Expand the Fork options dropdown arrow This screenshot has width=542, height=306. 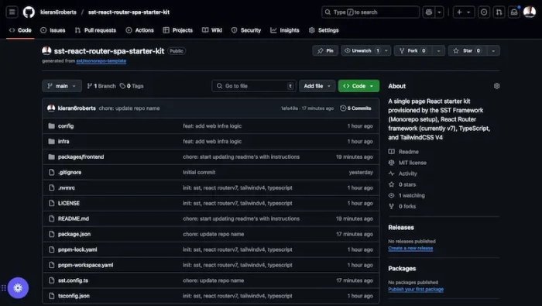pos(439,51)
